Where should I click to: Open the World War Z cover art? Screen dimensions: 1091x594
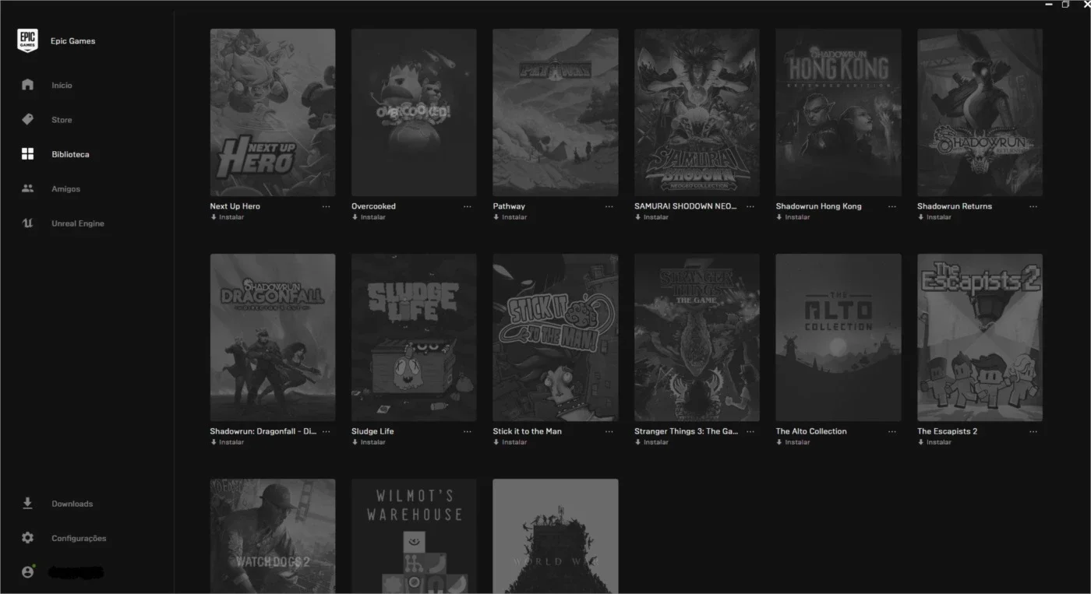(556, 536)
